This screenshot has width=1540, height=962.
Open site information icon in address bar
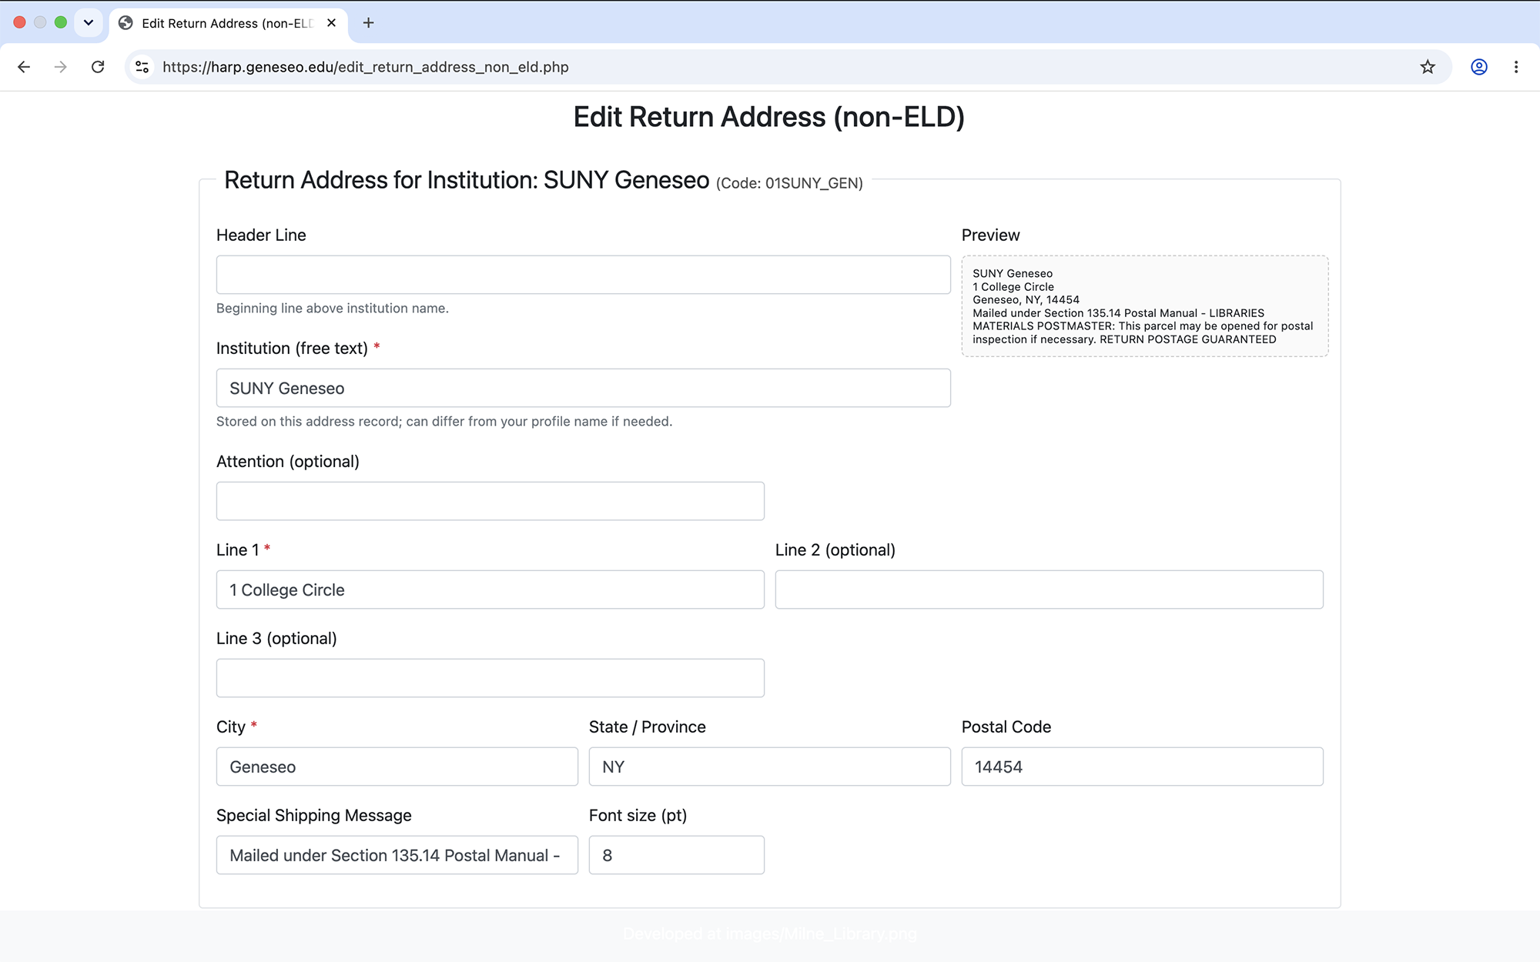tap(142, 67)
